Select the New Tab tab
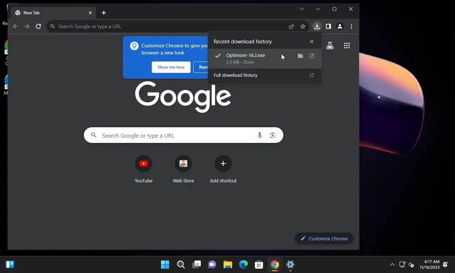 coord(54,13)
